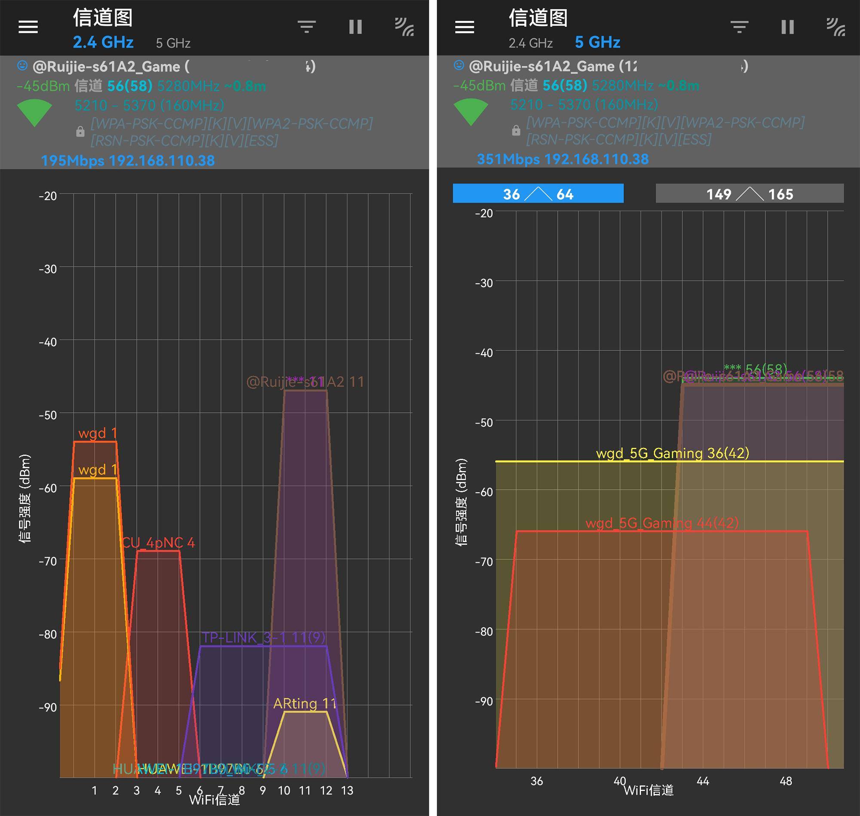Viewport: 860px width, 816px height.
Task: Tap the wgd_5G_Gaming 36(42) graph label
Action: point(673,453)
